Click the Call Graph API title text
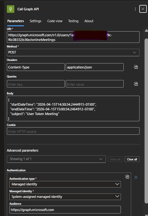148x216 pixels. (x=28, y=9)
